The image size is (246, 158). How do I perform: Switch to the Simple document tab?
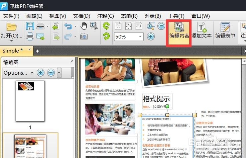coord(13,51)
